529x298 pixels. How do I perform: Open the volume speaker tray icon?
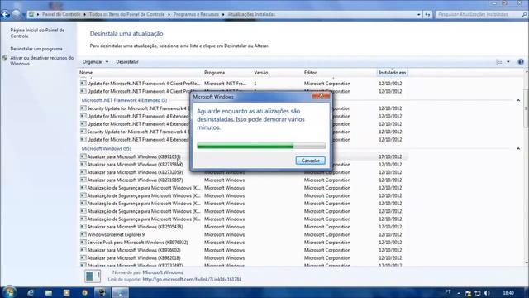487,293
